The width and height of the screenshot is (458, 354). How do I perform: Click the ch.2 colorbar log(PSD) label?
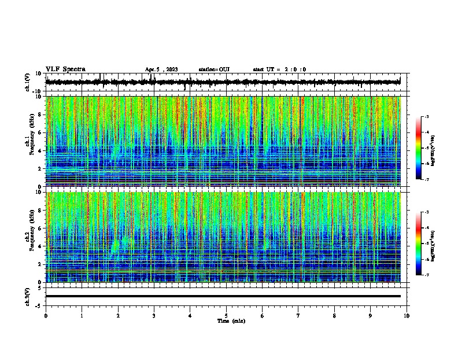pos(433,246)
